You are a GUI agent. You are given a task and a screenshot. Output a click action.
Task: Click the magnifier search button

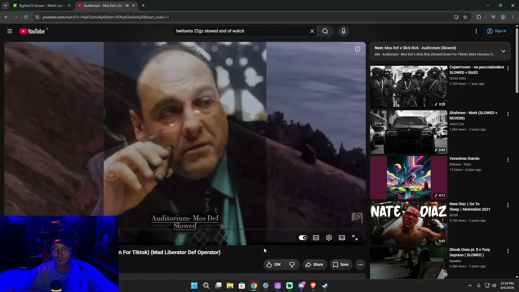point(325,31)
